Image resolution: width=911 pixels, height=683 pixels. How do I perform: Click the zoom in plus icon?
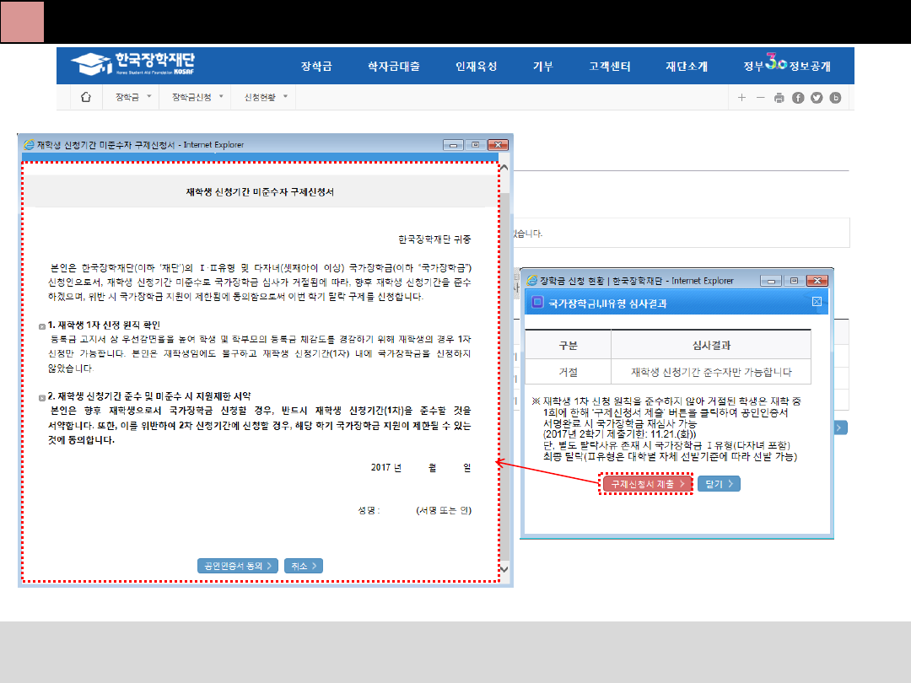tap(741, 98)
